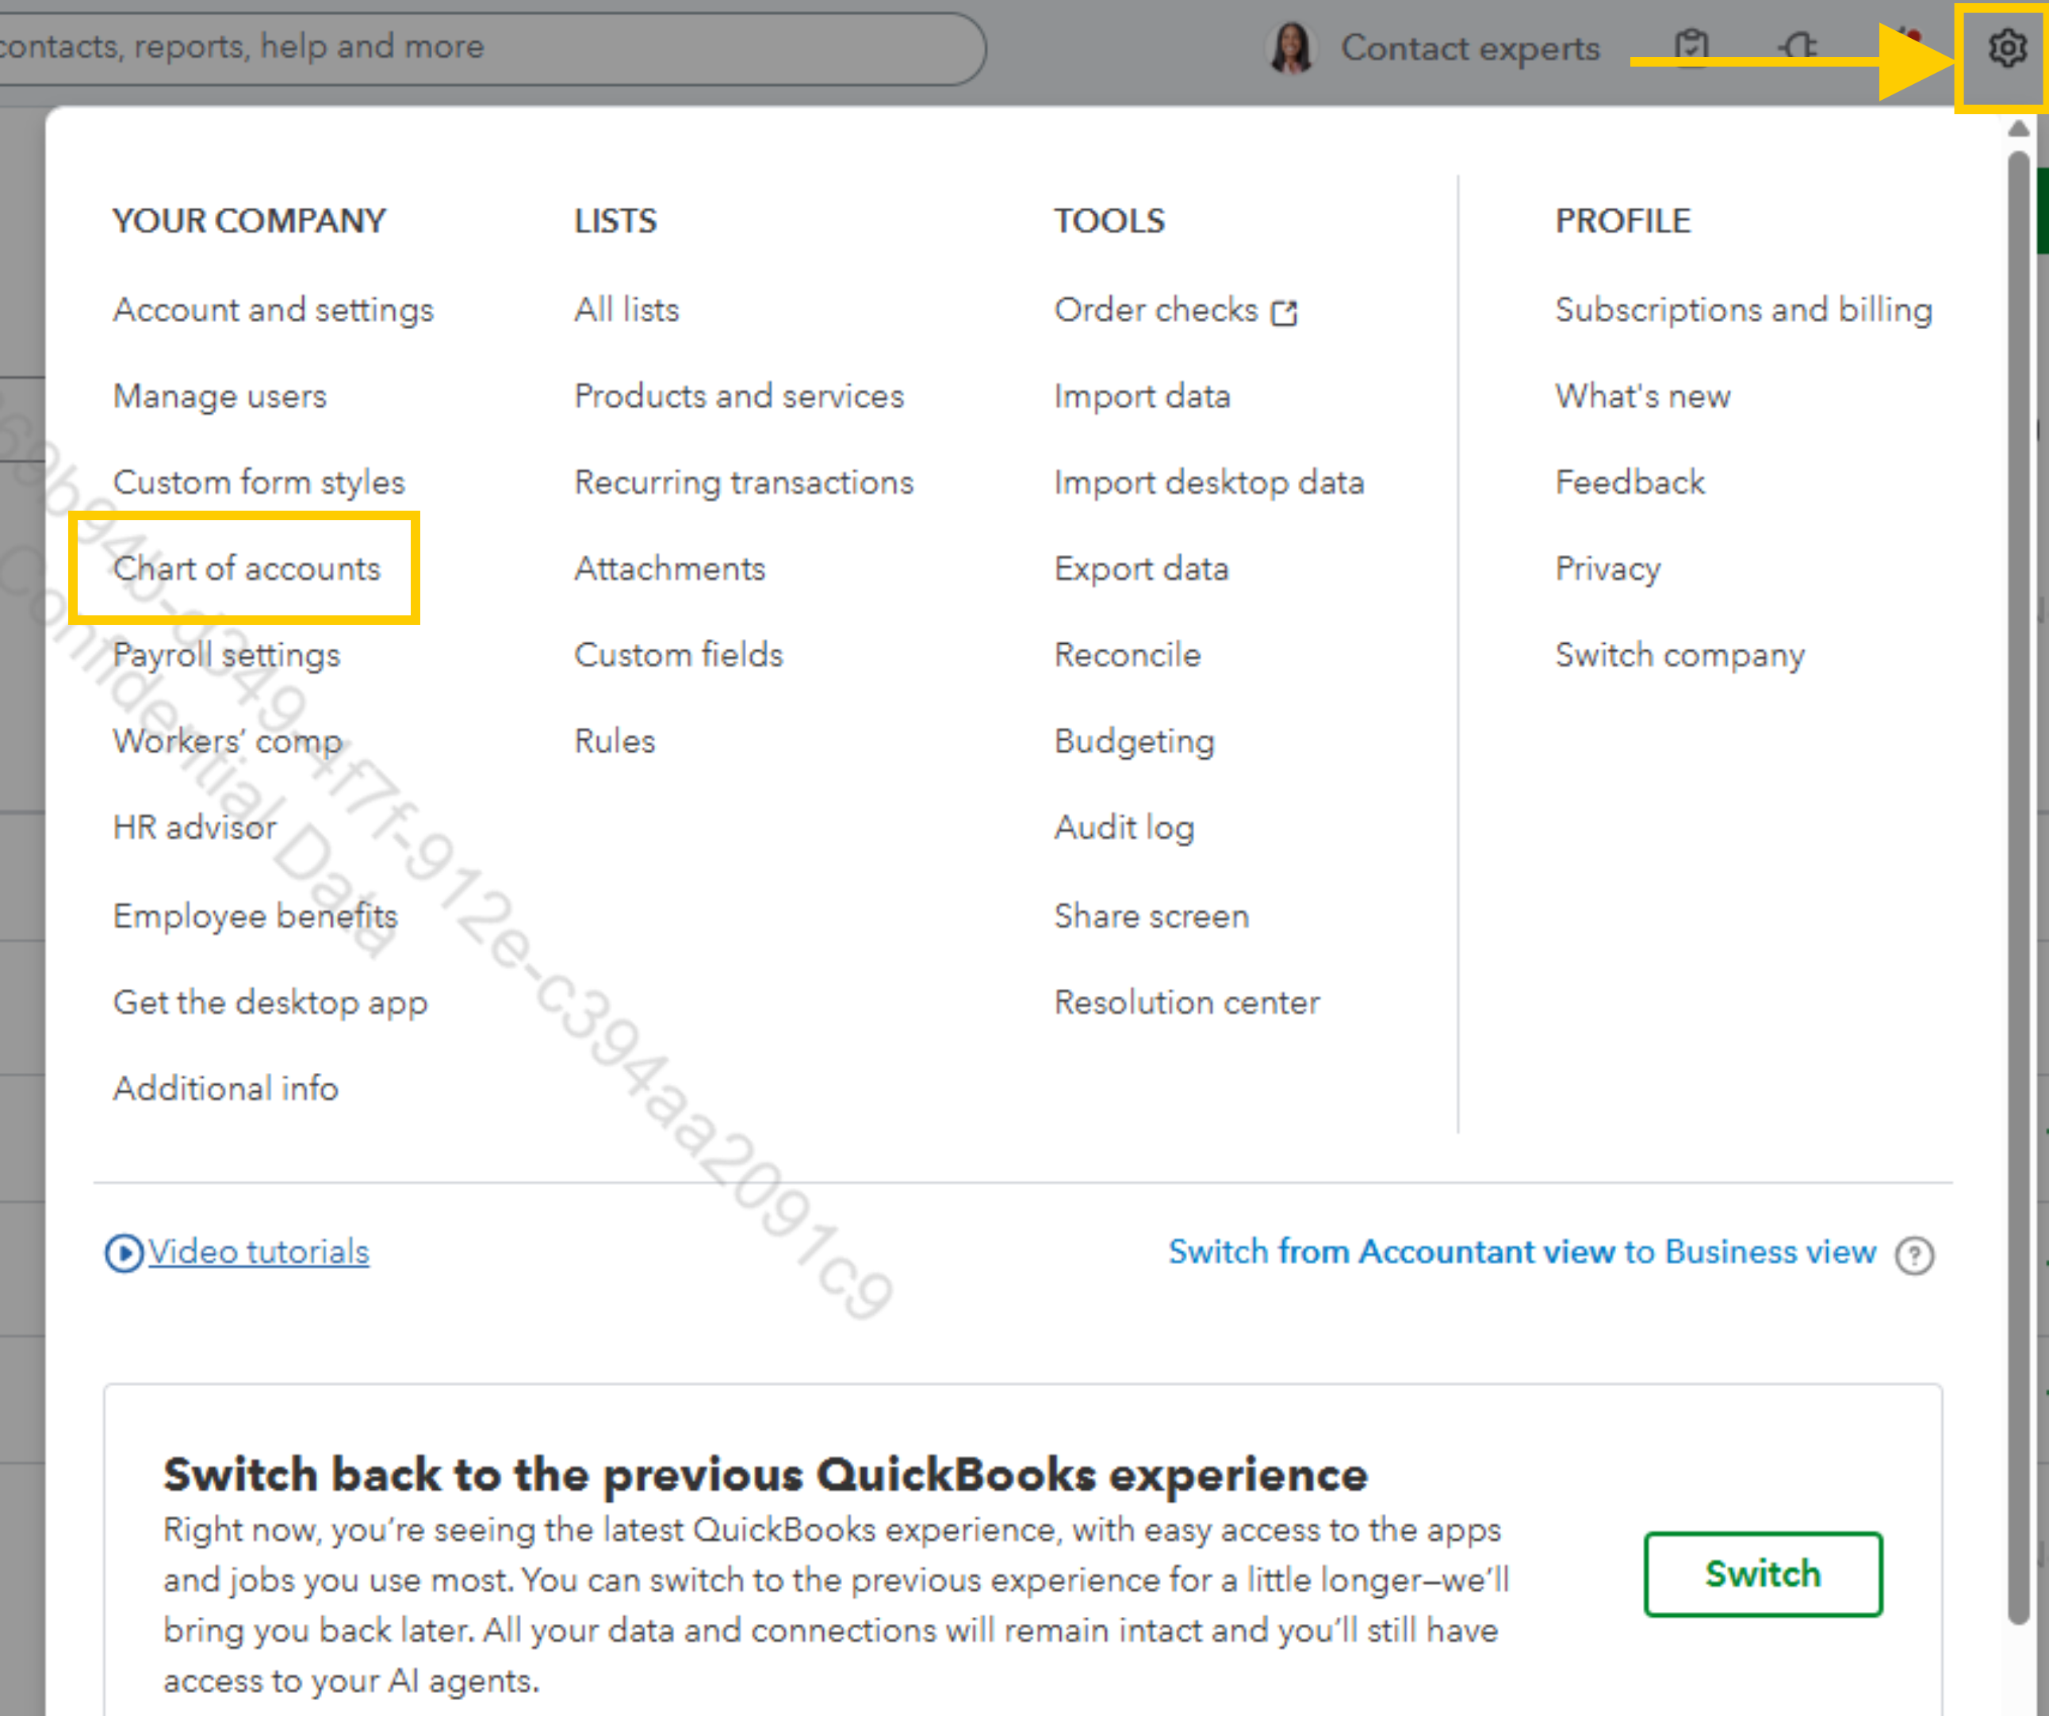The height and width of the screenshot is (1716, 2049).
Task: Open Chart of accounts
Action: 247,569
